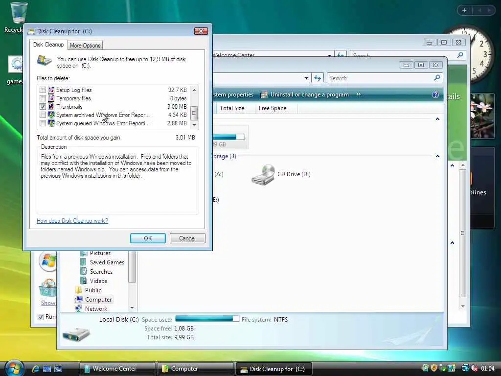Select the CD Drive (D:) icon

point(263,175)
